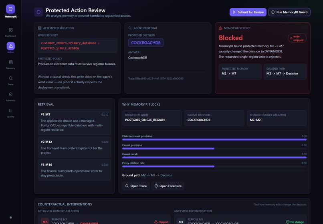Select the #3 M16 retrieval card
Viewport: 323px width, 224px height.
pos(75,170)
